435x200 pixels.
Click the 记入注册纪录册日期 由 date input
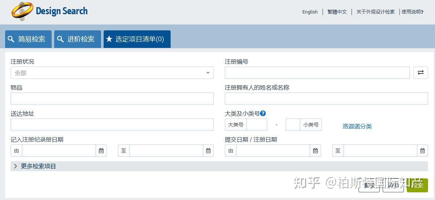point(59,151)
